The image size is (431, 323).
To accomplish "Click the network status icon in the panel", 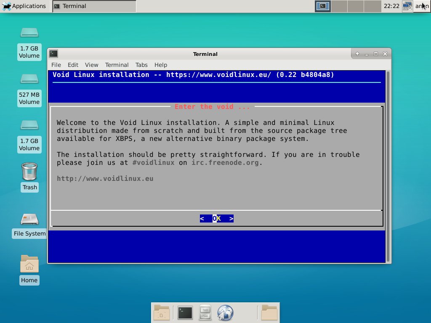I will point(407,6).
